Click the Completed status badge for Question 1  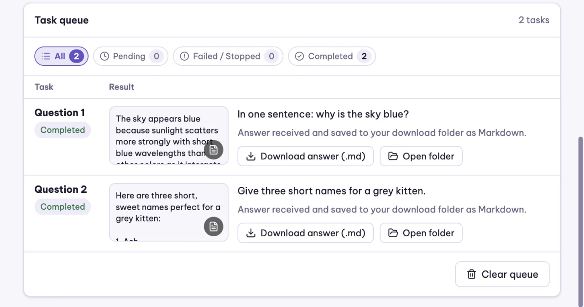coord(63,130)
